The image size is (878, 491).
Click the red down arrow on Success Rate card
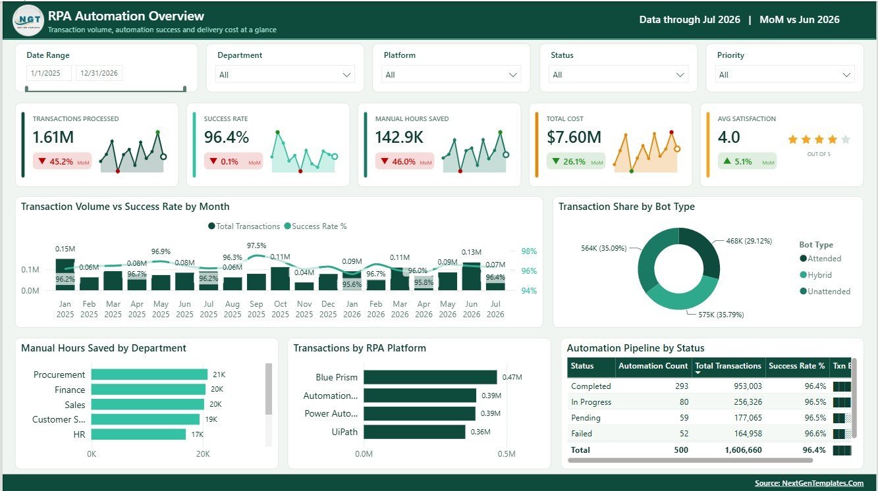213,161
